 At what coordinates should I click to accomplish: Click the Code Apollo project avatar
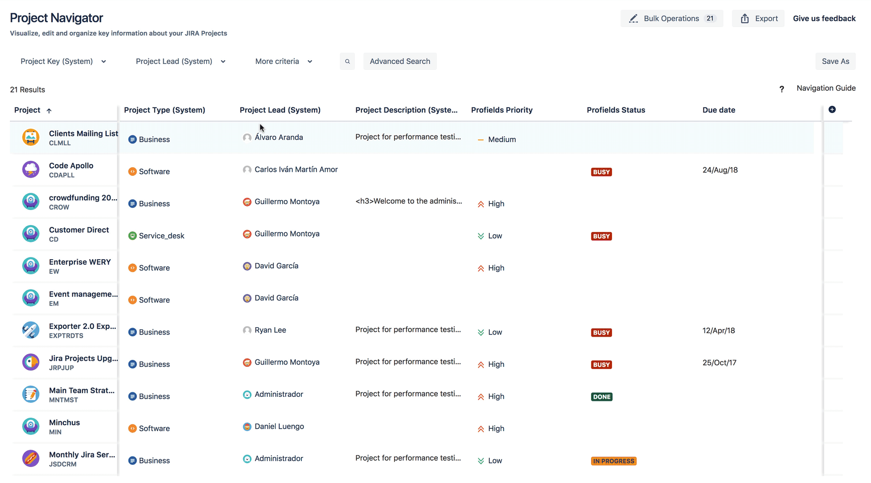pos(31,170)
